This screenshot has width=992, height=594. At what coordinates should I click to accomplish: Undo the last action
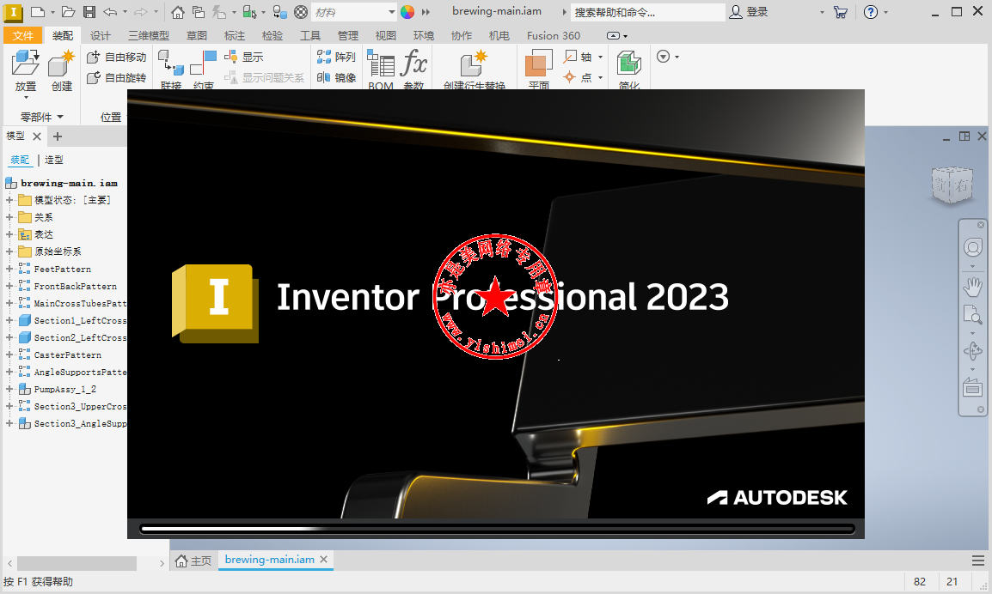tap(110, 11)
